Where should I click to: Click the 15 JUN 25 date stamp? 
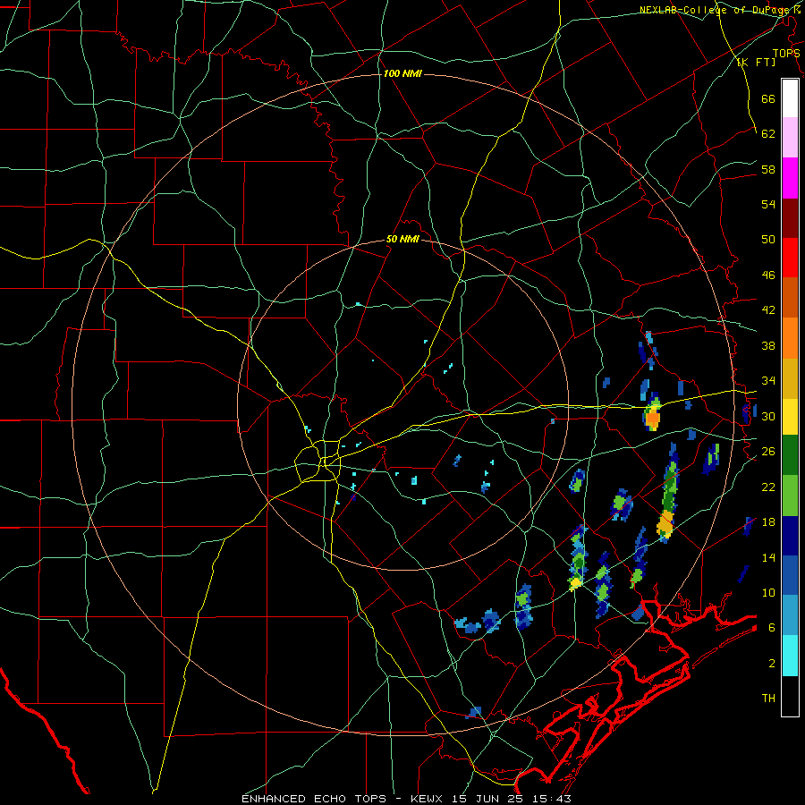(487, 799)
